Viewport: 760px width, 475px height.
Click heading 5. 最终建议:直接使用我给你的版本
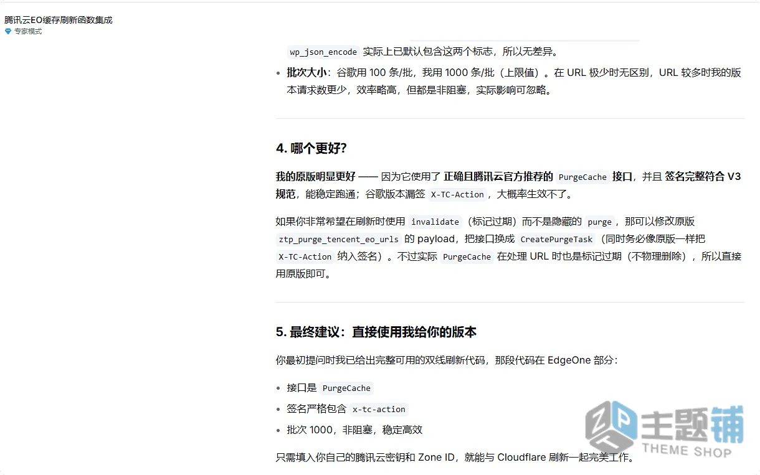[x=376, y=332]
